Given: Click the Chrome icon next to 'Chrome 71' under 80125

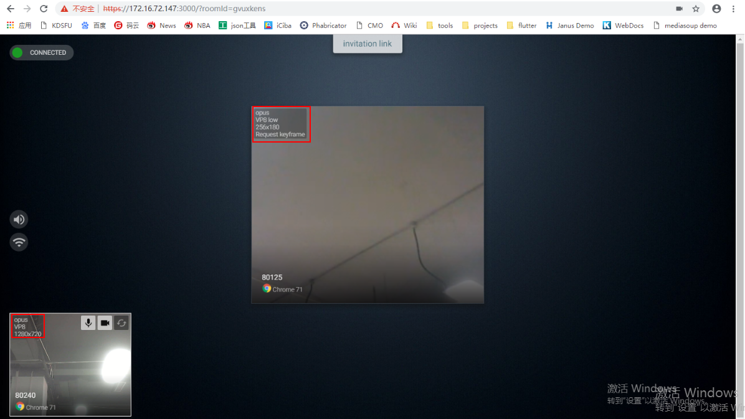Looking at the screenshot, I should coord(266,289).
